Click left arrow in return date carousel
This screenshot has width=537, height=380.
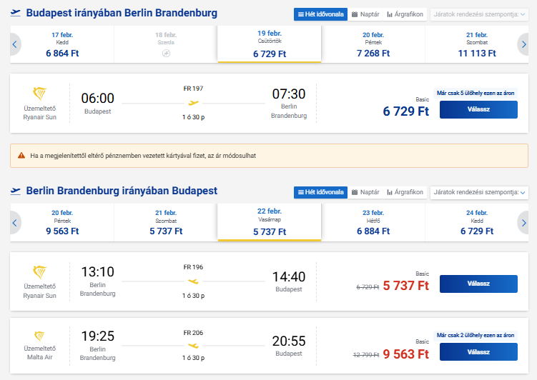15,223
